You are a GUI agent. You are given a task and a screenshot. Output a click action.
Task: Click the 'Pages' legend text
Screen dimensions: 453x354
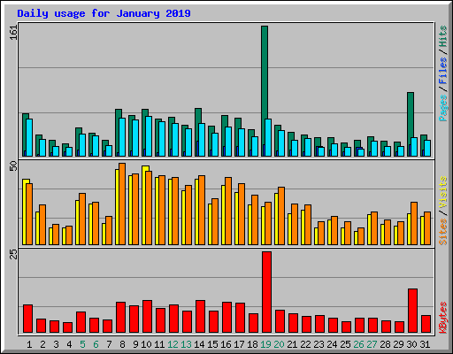click(x=442, y=108)
